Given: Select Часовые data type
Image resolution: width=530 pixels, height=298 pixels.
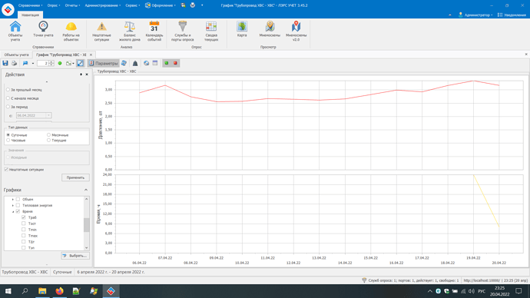Looking at the screenshot, I should point(8,140).
